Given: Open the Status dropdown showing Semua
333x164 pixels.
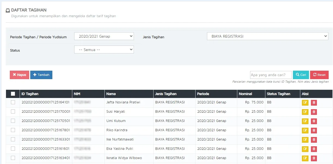Looking at the screenshot, I should point(104,49).
